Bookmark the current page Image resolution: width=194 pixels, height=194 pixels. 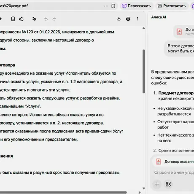[x=113, y=6]
